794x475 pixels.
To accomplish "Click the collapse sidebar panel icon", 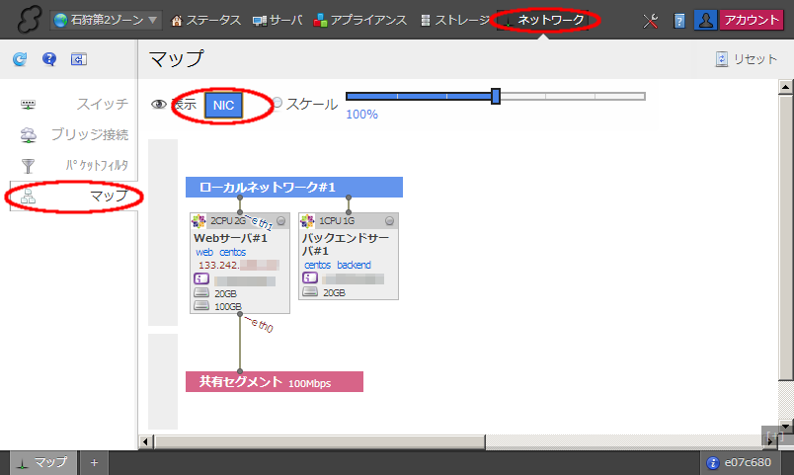I will [x=78, y=60].
